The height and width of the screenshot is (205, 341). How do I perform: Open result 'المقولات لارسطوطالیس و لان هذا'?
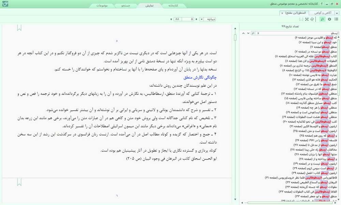pos(311,61)
